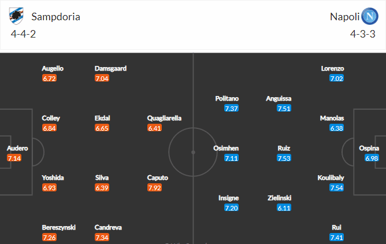Open the Sampdoria team name link
The width and height of the screenshot is (386, 244).
pos(55,17)
